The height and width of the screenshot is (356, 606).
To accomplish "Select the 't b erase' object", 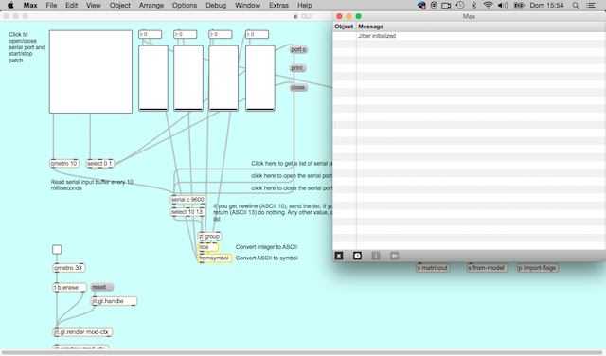I will point(69,287).
